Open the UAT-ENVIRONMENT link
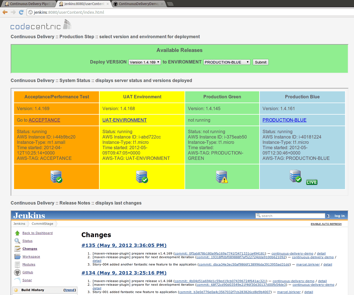Screen dimensions: 354x295 (x=124, y=120)
